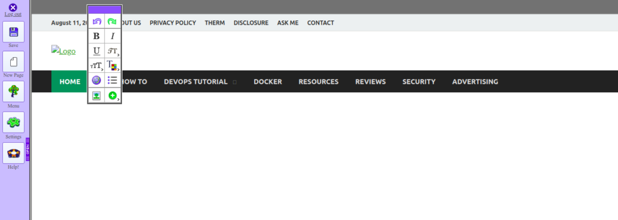This screenshot has width=618, height=220.
Task: Open the SECURITY menu item
Action: pos(419,81)
